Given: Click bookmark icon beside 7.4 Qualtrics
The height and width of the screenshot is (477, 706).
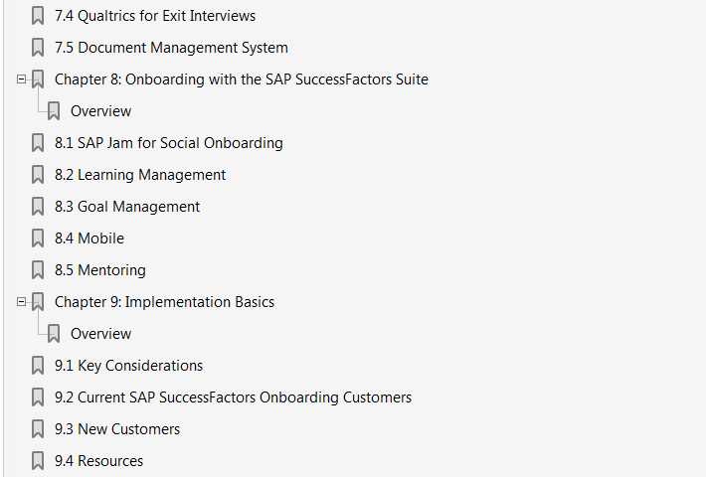Looking at the screenshot, I should (38, 16).
